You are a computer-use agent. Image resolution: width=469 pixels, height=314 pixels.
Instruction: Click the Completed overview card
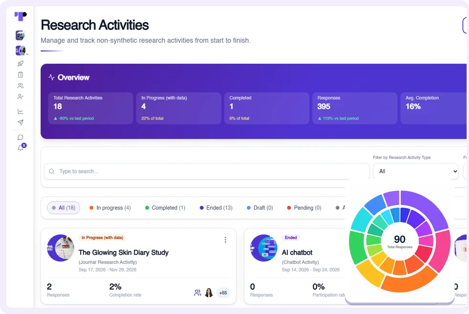click(267, 108)
